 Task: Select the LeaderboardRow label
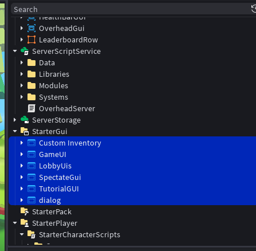coord(68,40)
